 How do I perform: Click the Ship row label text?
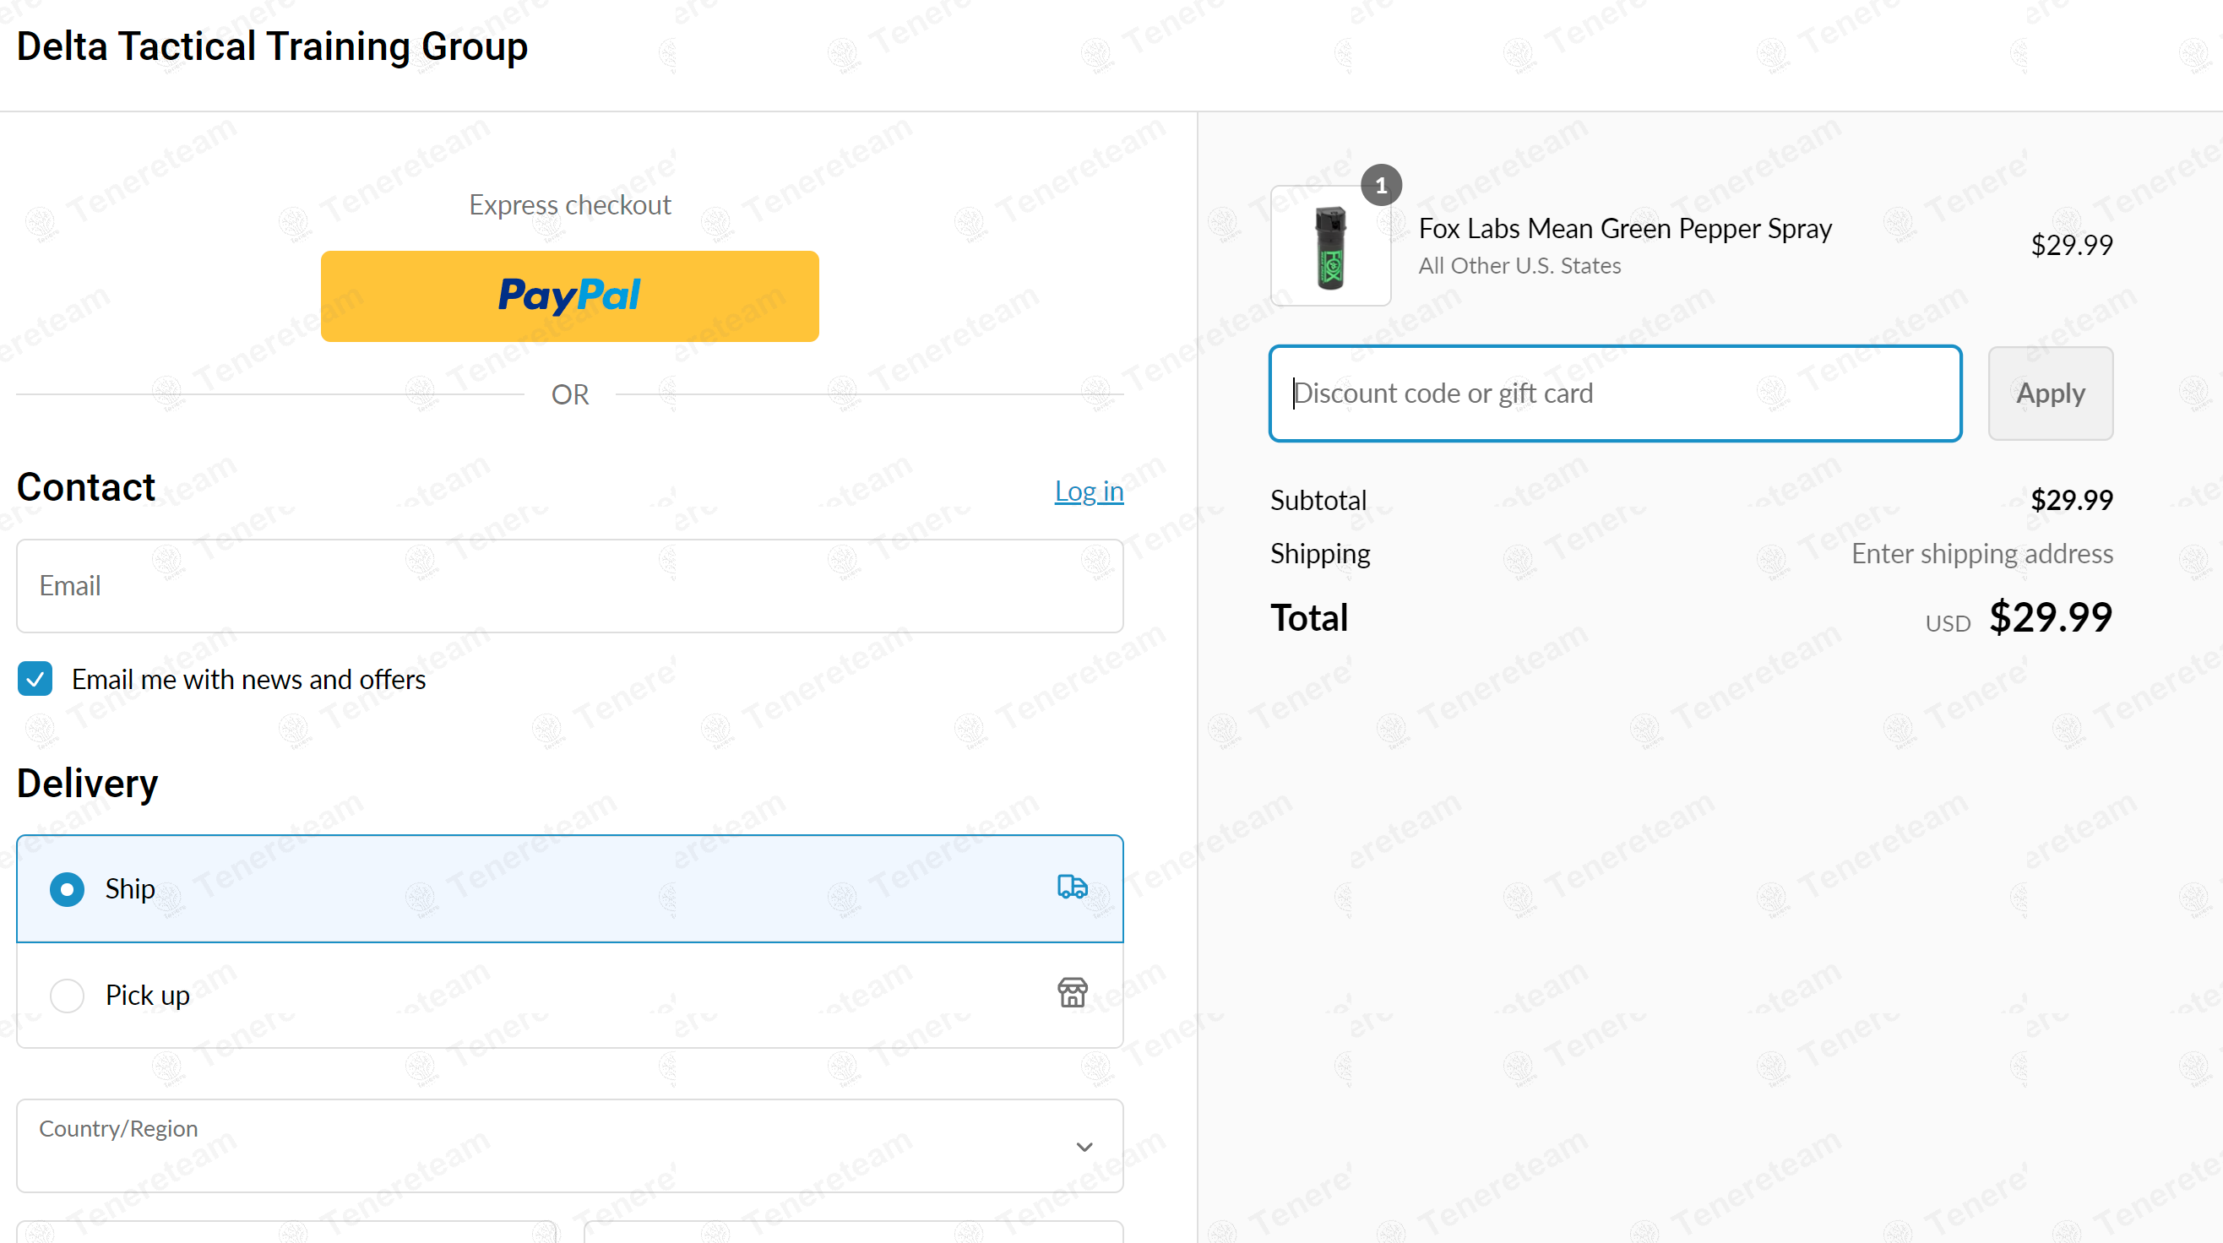point(130,888)
